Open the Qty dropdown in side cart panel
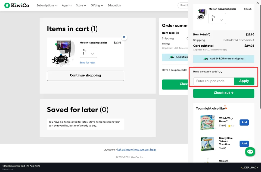This screenshot has height=172, width=261. [217, 19]
